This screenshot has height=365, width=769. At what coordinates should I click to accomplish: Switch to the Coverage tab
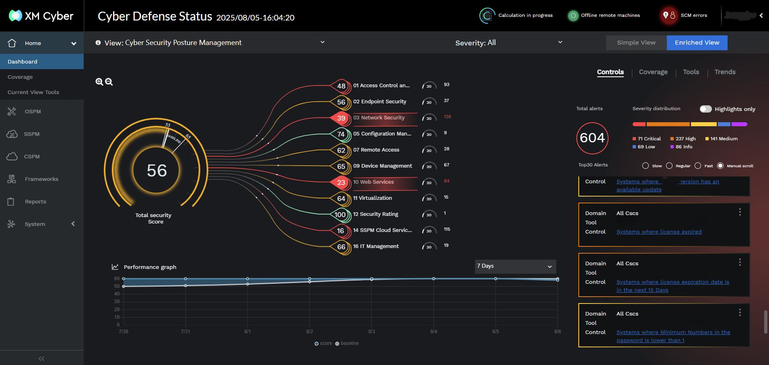pyautogui.click(x=653, y=72)
